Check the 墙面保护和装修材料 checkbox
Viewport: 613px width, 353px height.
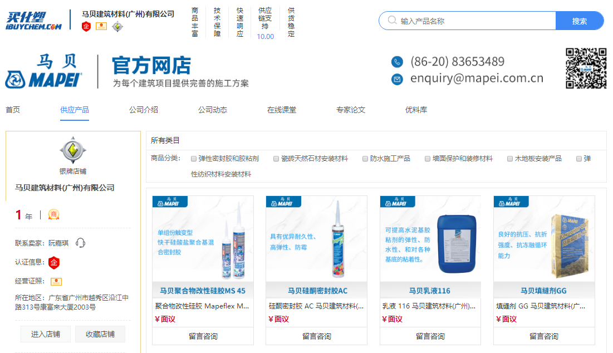click(x=428, y=159)
